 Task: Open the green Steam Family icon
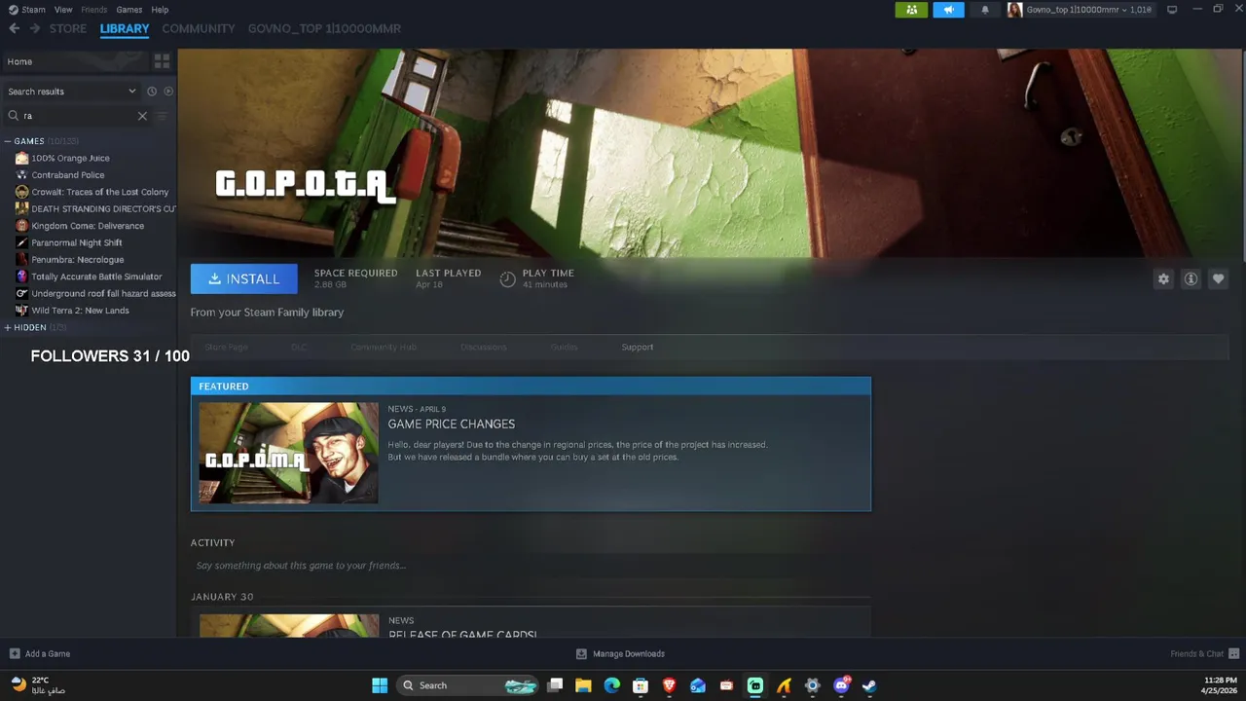911,10
